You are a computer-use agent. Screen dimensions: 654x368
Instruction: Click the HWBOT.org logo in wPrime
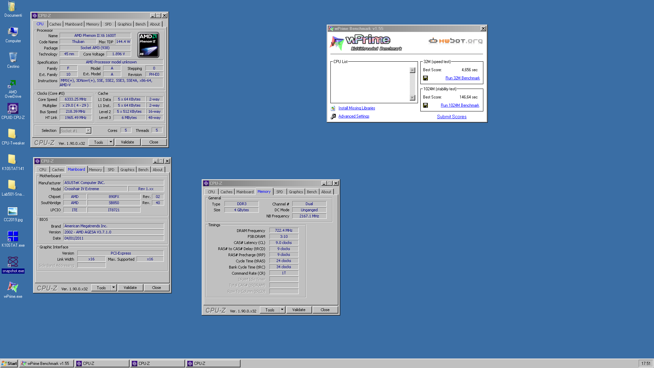(455, 41)
